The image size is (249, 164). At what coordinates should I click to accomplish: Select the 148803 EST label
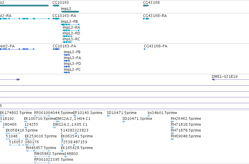click(71, 154)
